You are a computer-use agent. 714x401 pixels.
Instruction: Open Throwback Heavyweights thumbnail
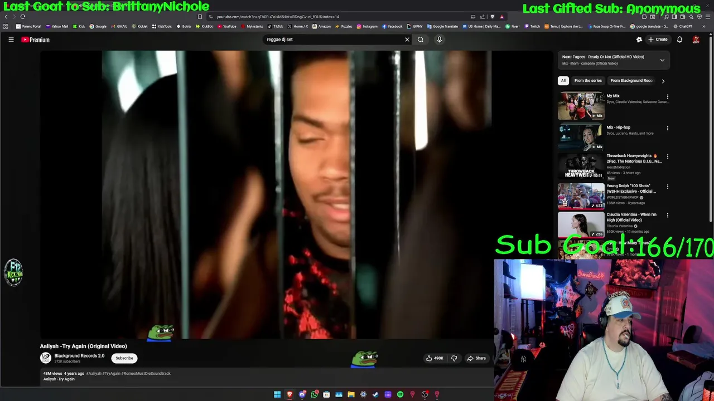coord(581,166)
